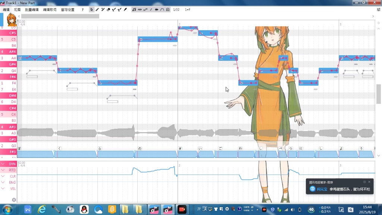382x215 pixels.
Task: Click the network signal tray icon
Action: coord(286,210)
